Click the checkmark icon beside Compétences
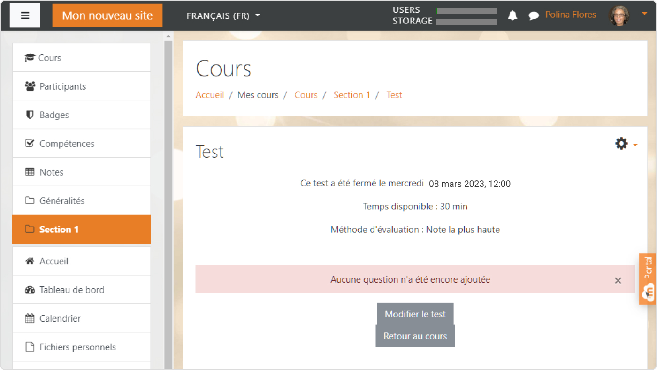Image resolution: width=657 pixels, height=370 pixels. coord(30,143)
